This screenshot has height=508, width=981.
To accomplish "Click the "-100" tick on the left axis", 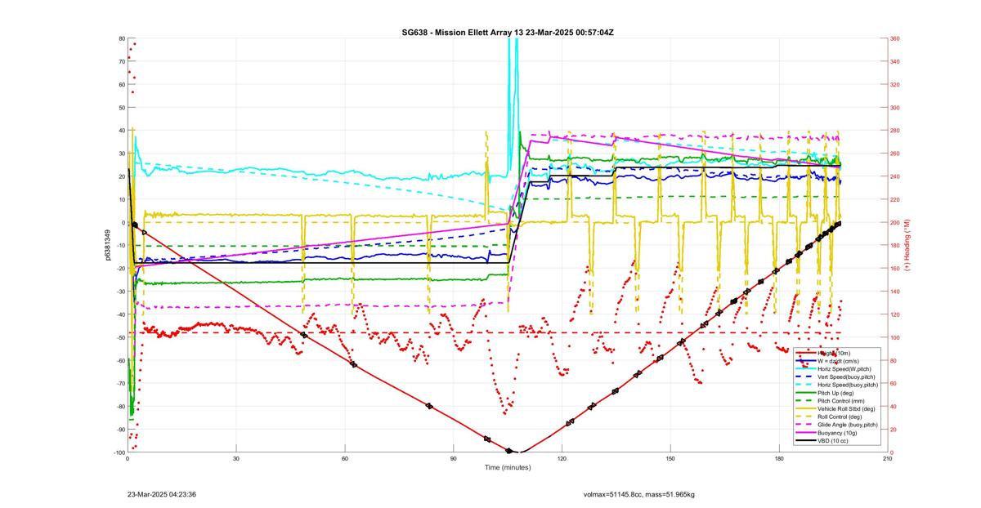I will click(118, 452).
